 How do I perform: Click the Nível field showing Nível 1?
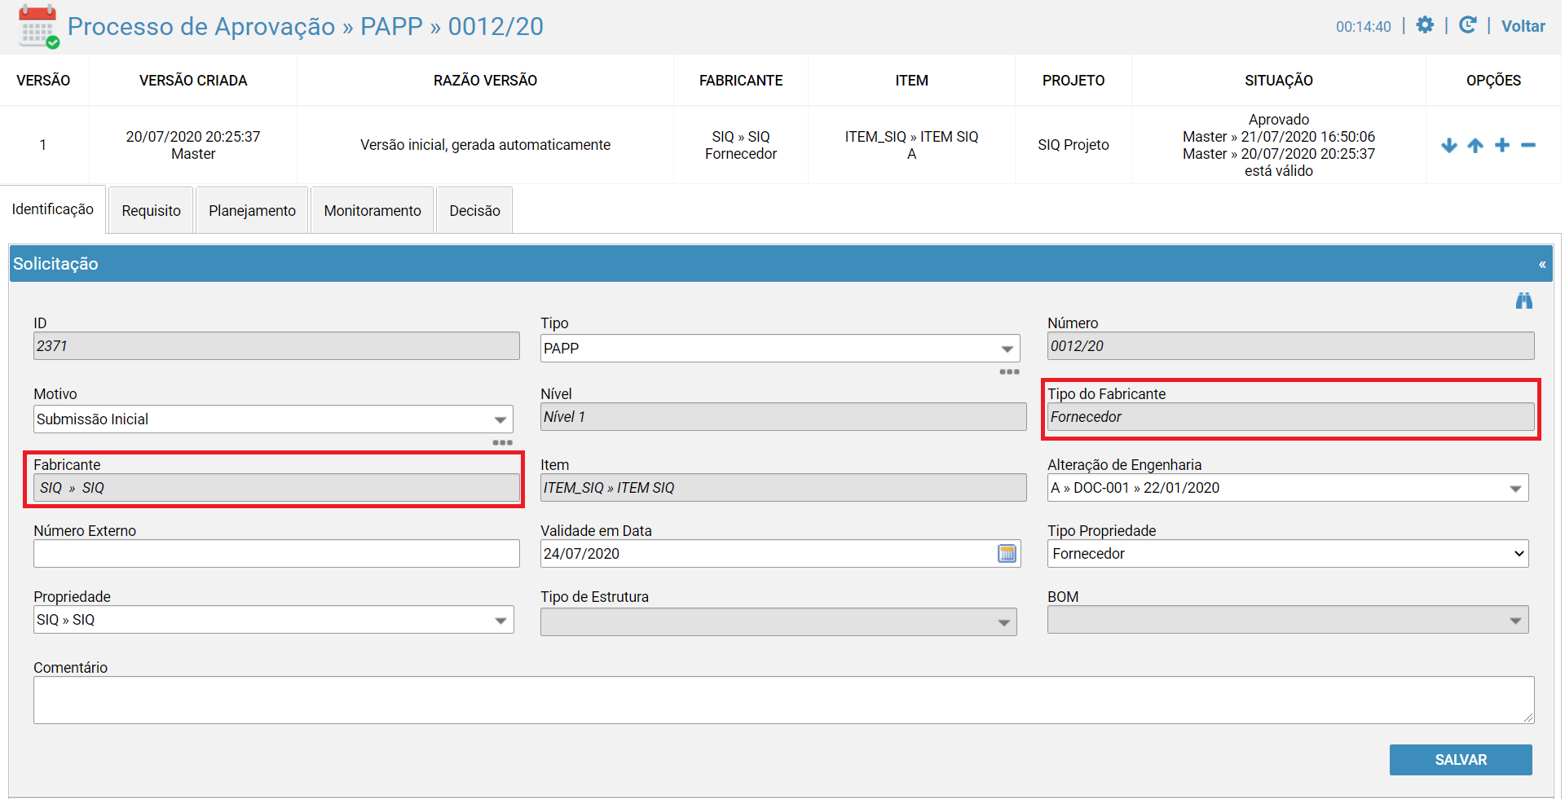(783, 417)
